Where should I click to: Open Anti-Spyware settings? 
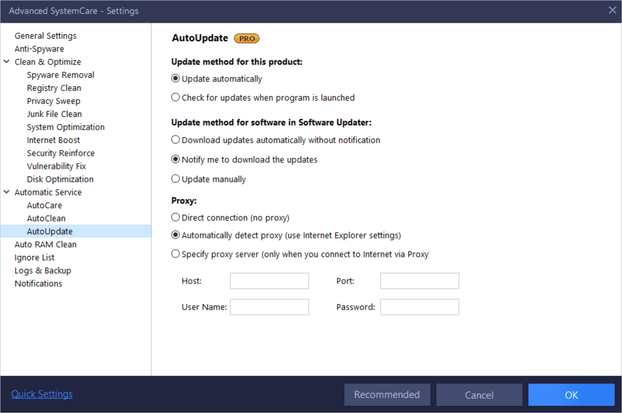(x=39, y=49)
